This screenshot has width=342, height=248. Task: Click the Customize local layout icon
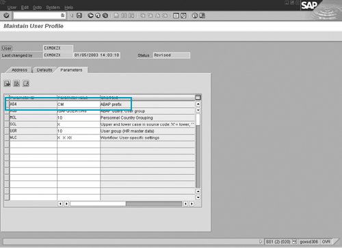pos(202,16)
